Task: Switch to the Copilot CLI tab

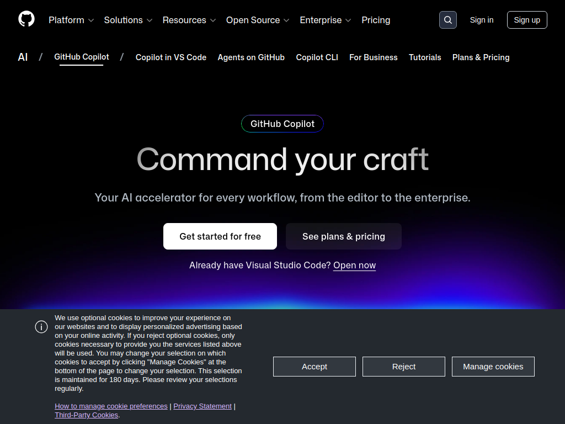Action: click(x=317, y=57)
